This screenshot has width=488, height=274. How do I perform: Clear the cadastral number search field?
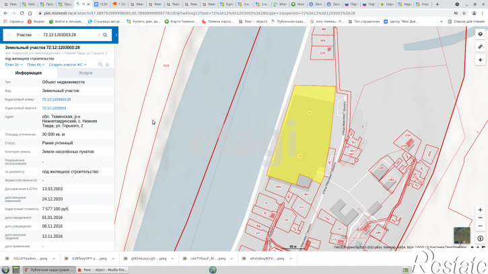99,35
